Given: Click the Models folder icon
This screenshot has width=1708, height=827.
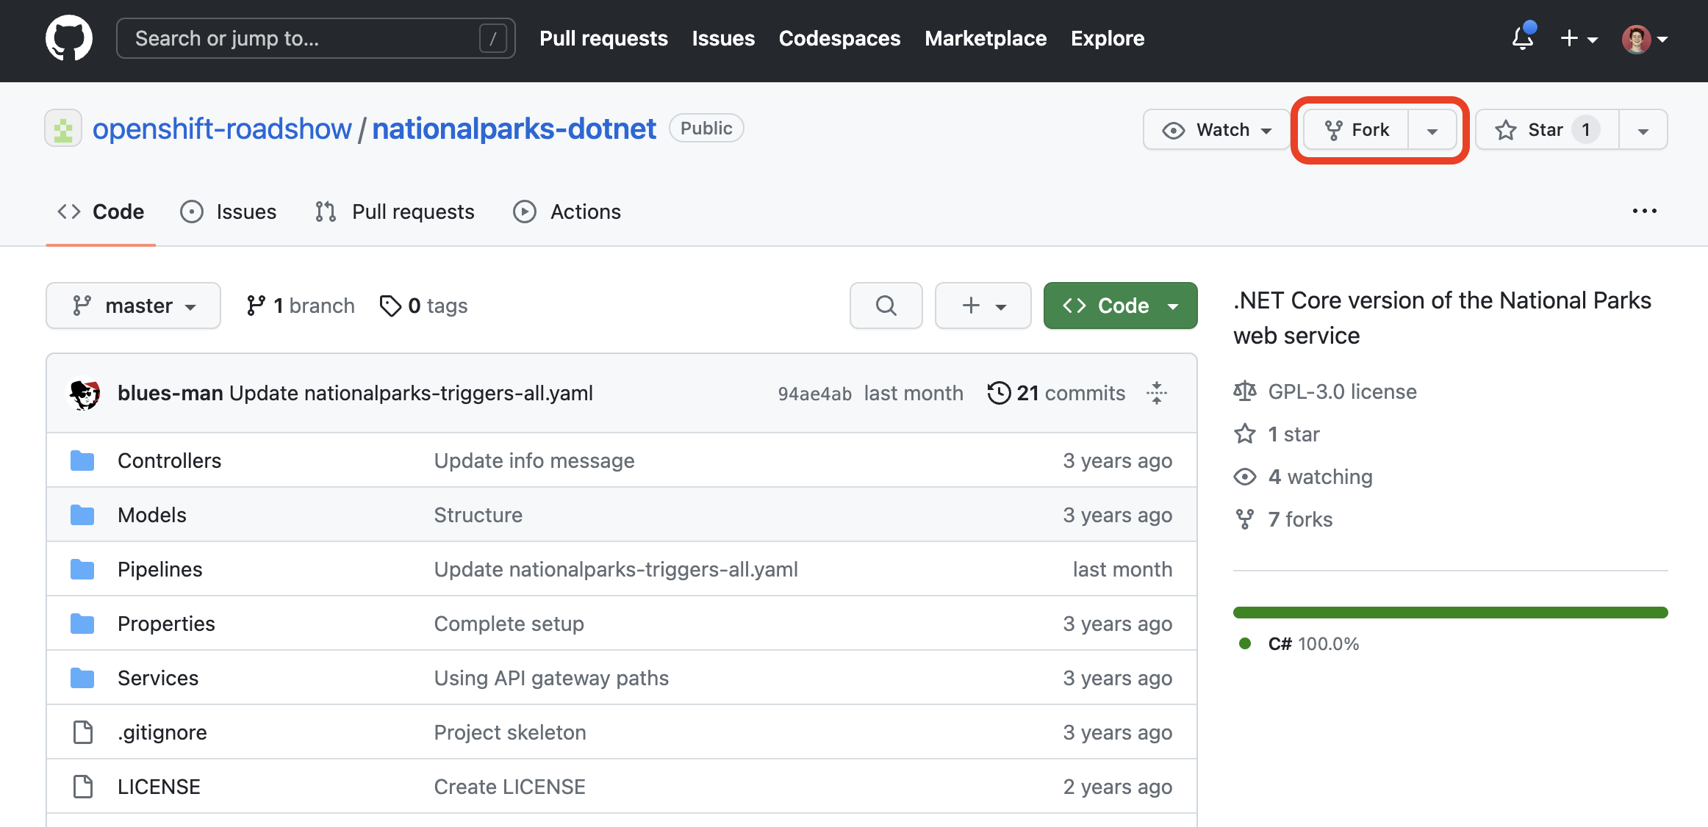Looking at the screenshot, I should pos(82,515).
